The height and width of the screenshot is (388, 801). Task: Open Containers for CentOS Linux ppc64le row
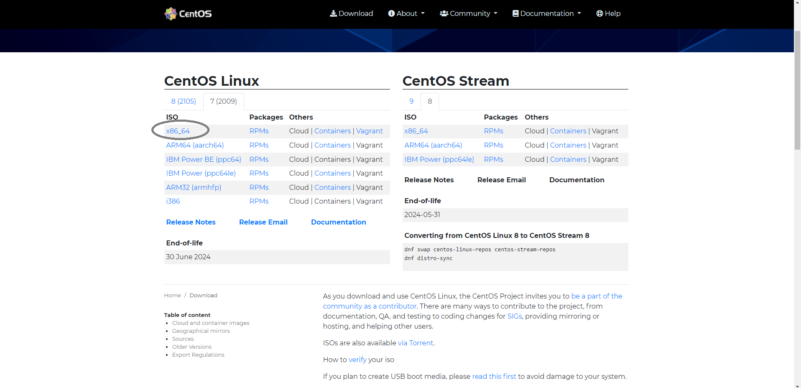tap(333, 173)
